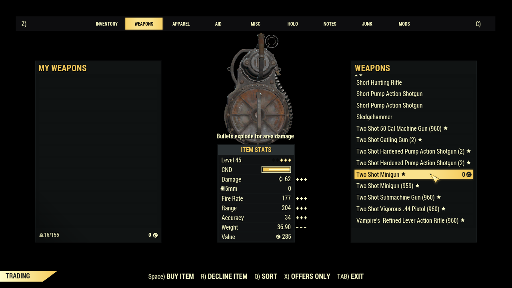512x288 pixels.
Task: Select highlighted Two Shot Minigun row
Action: (x=414, y=174)
